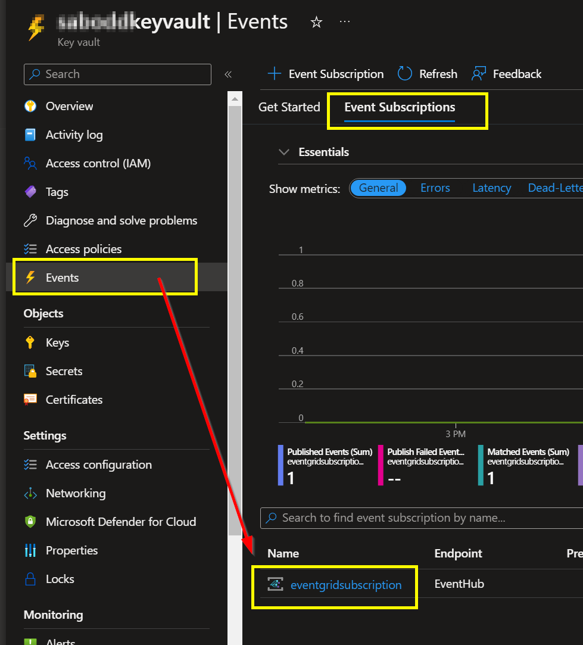Collapse the left sidebar with double chevron
Screen dimensions: 583x645
coord(228,74)
